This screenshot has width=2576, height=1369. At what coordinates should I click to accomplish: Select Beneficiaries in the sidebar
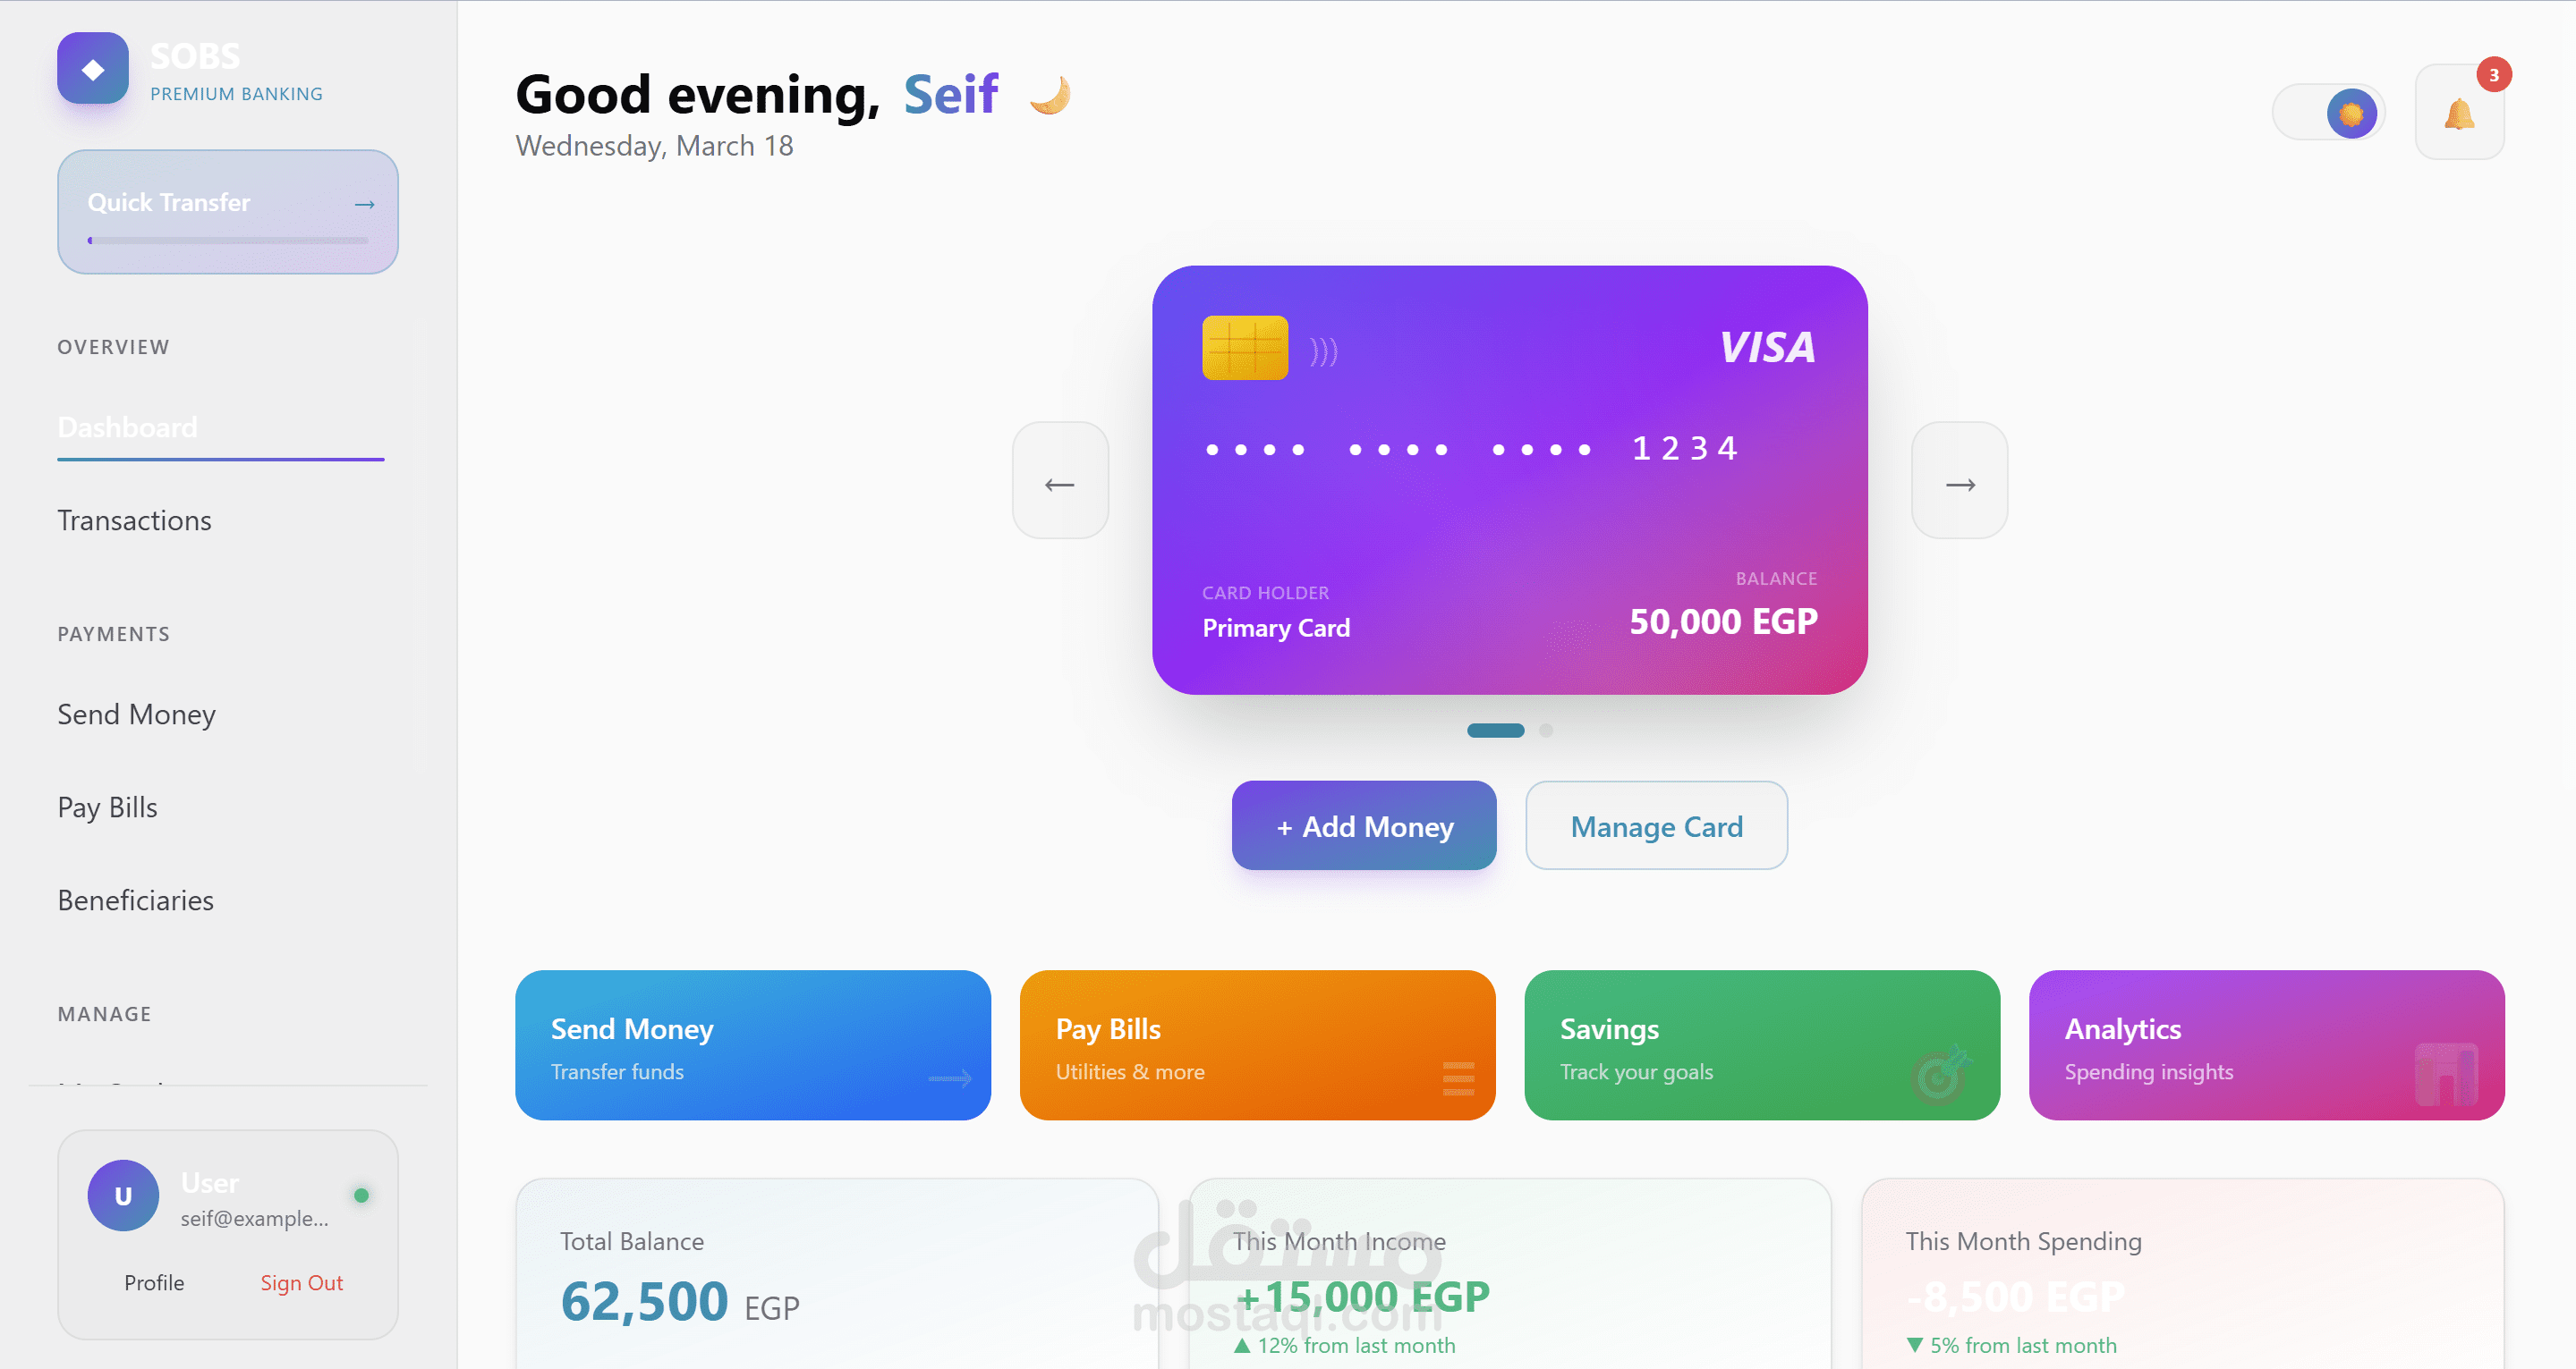pos(135,900)
